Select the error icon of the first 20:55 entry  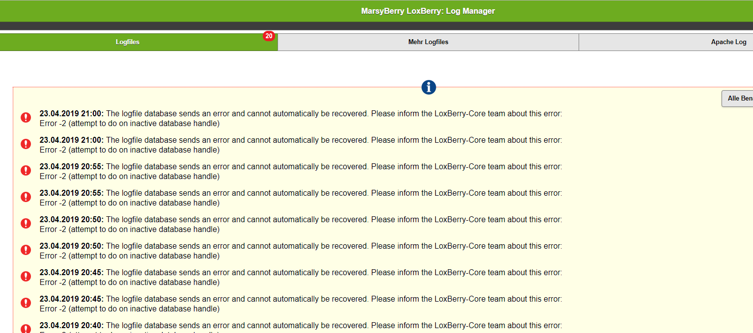point(26,171)
